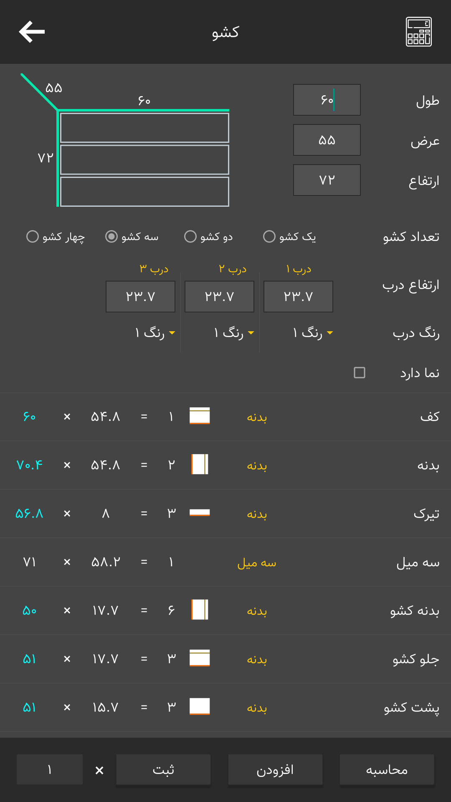Click the افزودن button
Viewport: 451px width, 802px height.
tap(275, 769)
